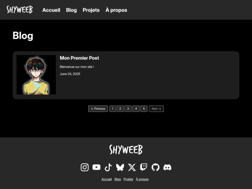
Task: Open the Mon Premier Post title
Action: [x=79, y=58]
